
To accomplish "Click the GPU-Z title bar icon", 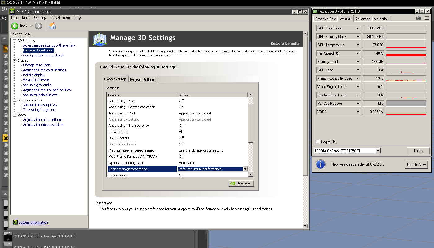I will point(315,11).
